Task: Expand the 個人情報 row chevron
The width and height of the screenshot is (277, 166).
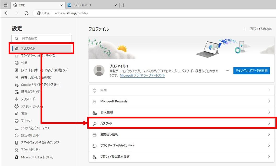Action: coord(269,112)
